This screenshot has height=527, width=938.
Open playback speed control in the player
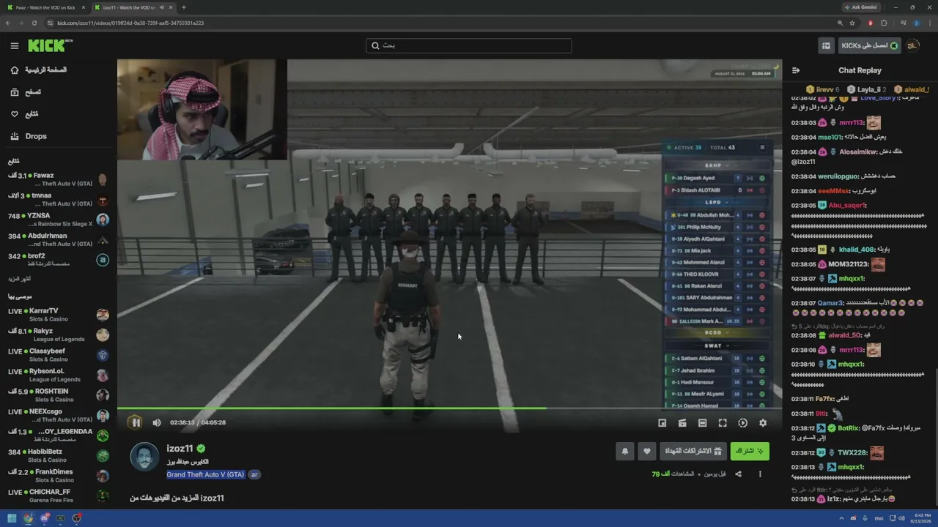pyautogui.click(x=742, y=422)
